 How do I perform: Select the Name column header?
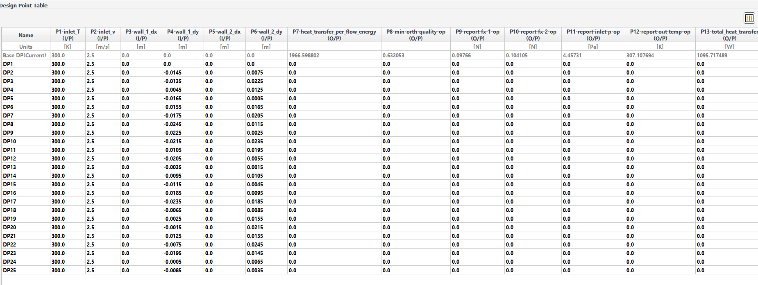click(26, 35)
